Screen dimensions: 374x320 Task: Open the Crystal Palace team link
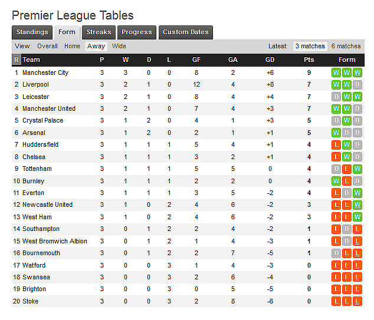point(42,121)
